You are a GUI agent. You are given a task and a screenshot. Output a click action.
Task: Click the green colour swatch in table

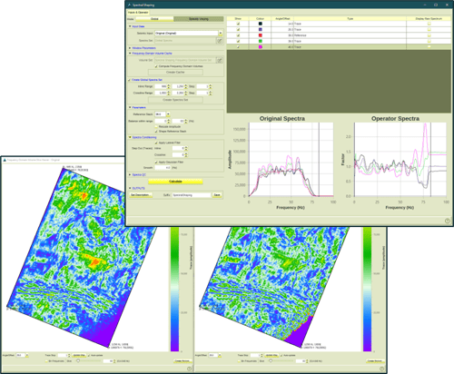[260, 41]
